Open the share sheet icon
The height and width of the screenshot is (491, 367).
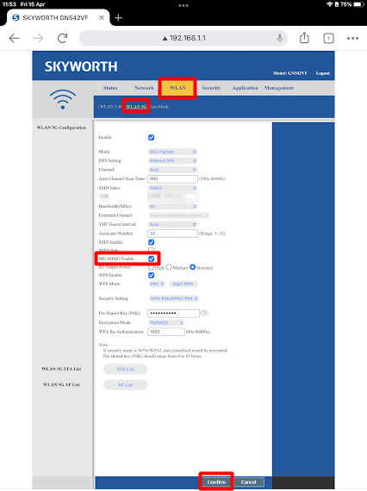coord(304,38)
